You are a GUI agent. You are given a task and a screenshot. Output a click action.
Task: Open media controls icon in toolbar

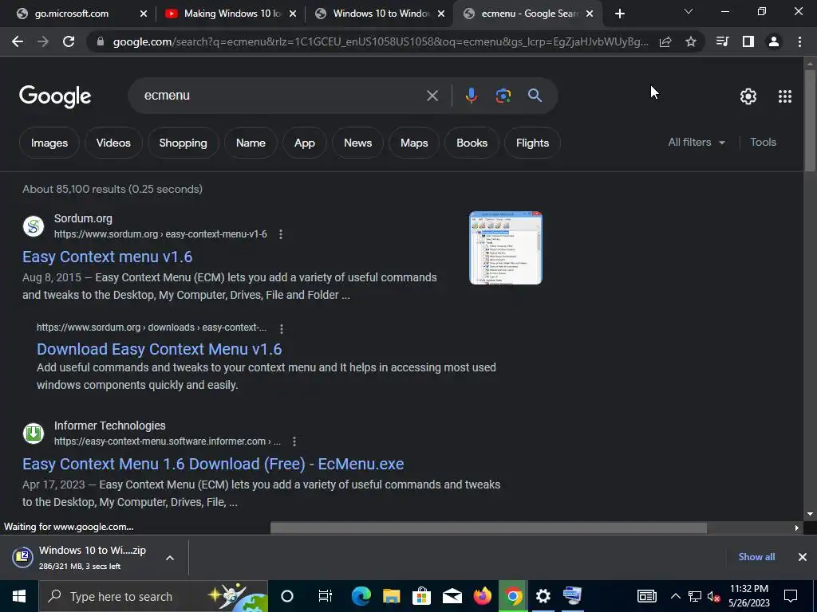click(722, 41)
